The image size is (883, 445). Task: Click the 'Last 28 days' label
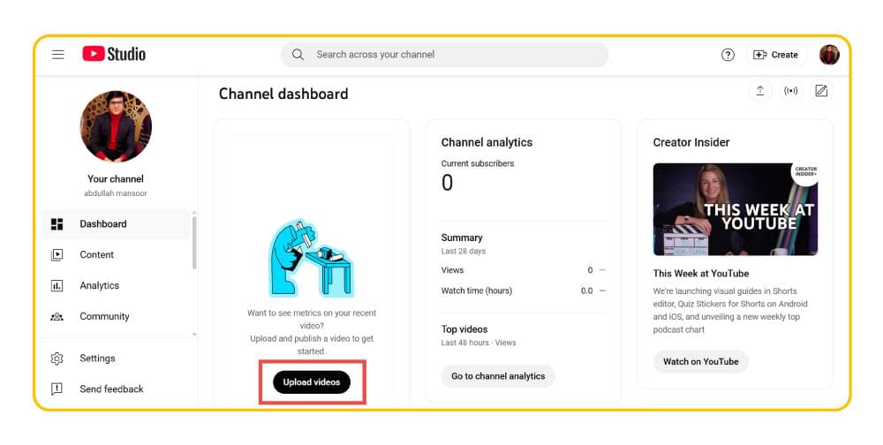464,252
